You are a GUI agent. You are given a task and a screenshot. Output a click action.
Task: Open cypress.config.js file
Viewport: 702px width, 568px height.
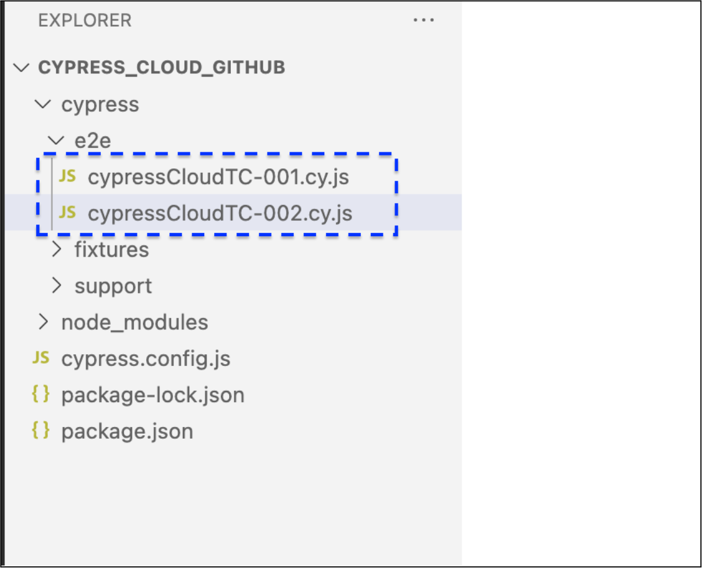(146, 359)
